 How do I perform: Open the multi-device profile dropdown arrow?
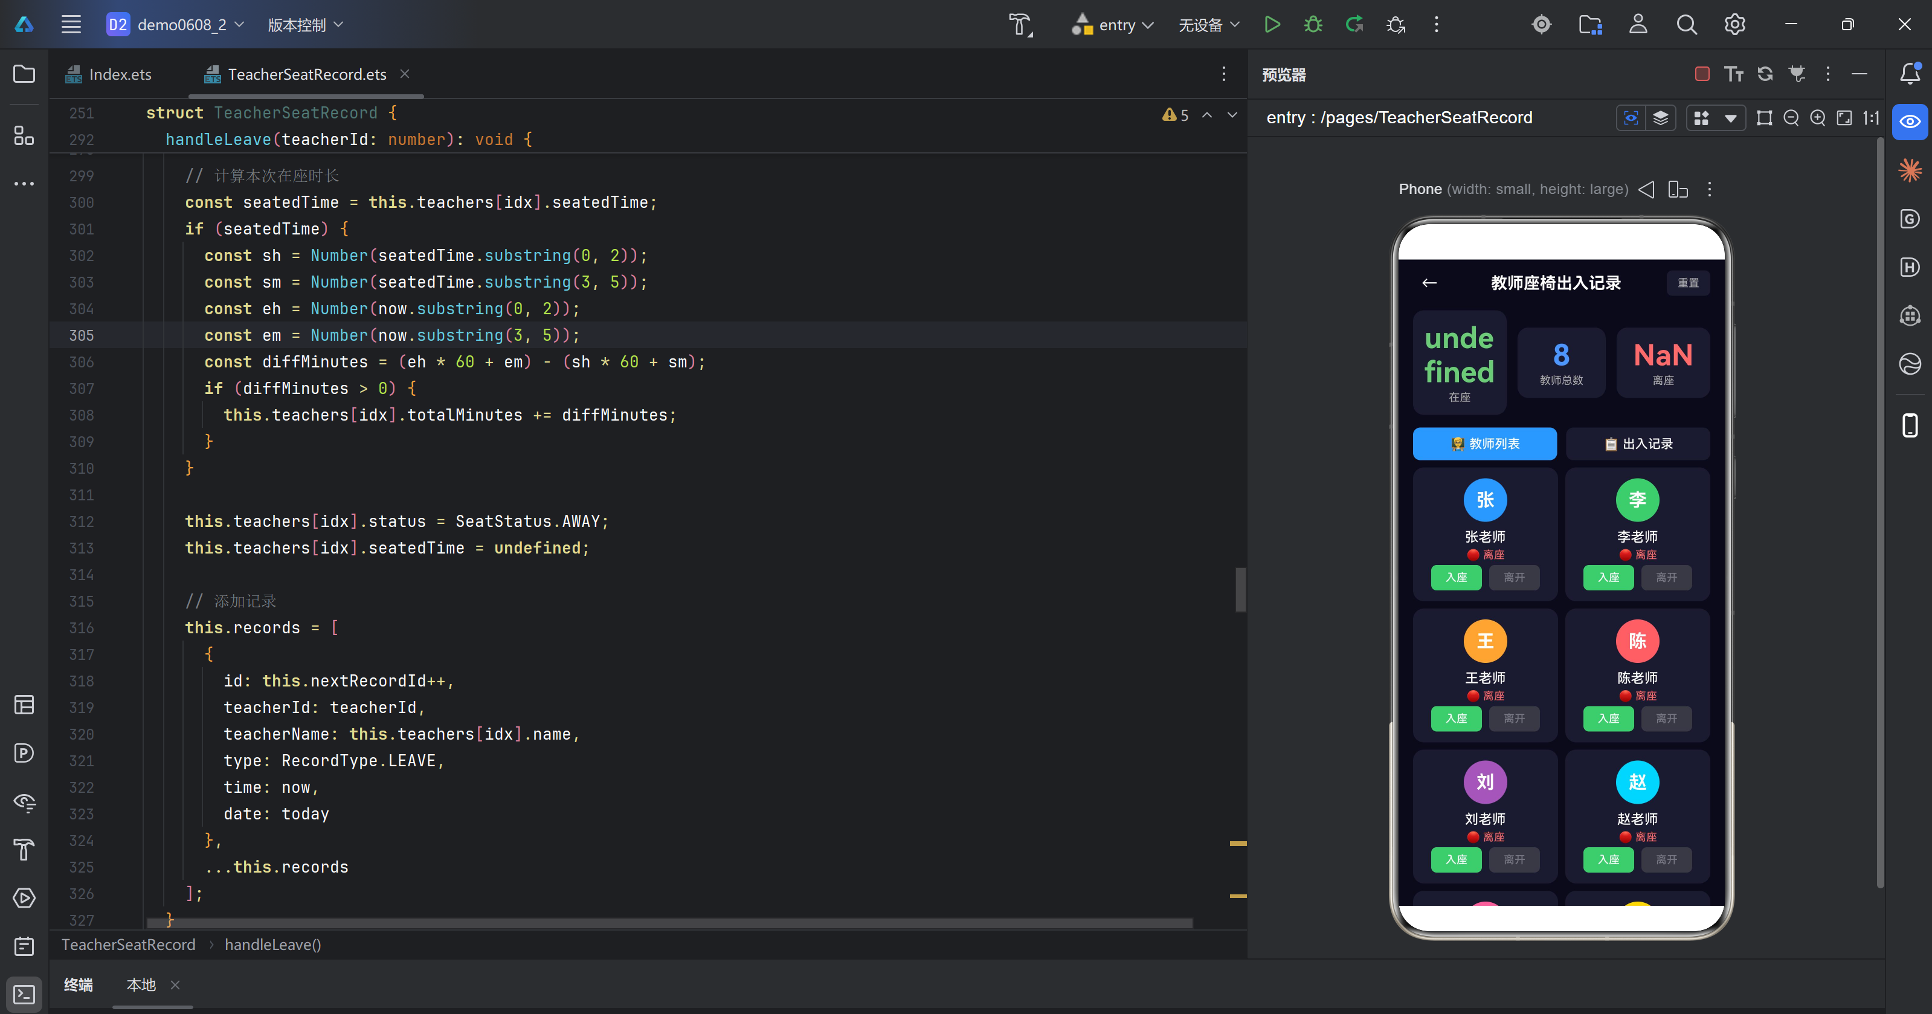[x=1730, y=118]
